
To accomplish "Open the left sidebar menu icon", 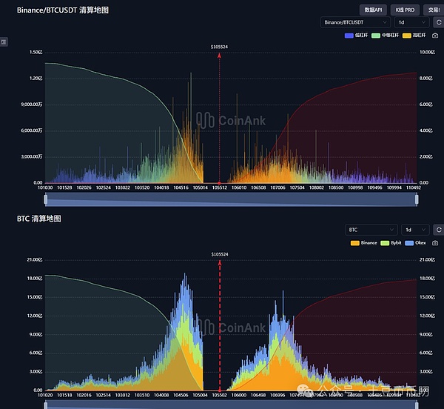I will coord(4,42).
